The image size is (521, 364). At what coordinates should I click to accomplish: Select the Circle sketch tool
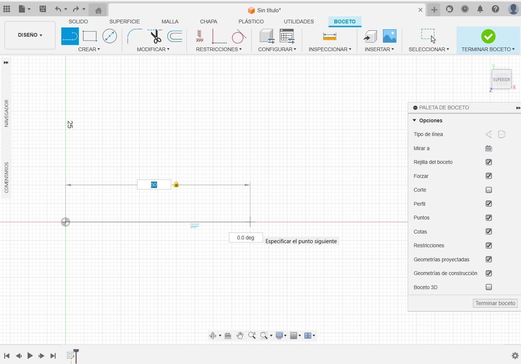point(110,36)
